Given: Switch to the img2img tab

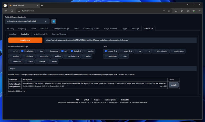Looking at the screenshot, I should coord(22,28).
